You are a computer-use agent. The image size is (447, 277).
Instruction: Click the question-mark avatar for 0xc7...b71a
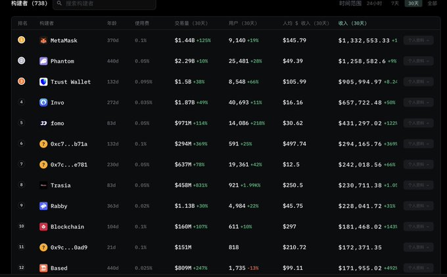43,144
